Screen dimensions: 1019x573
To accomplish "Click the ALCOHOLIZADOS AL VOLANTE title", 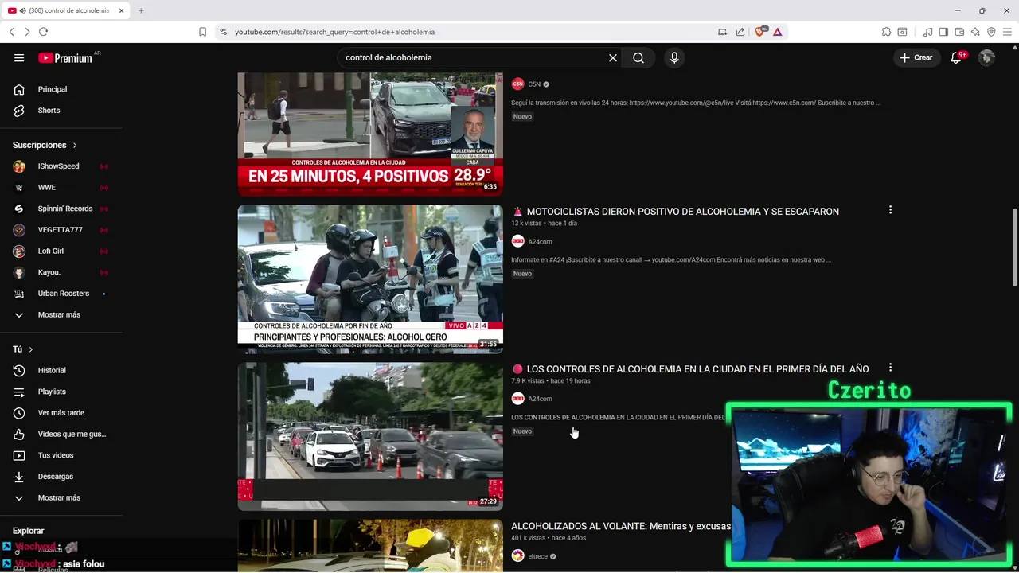I will [x=621, y=526].
